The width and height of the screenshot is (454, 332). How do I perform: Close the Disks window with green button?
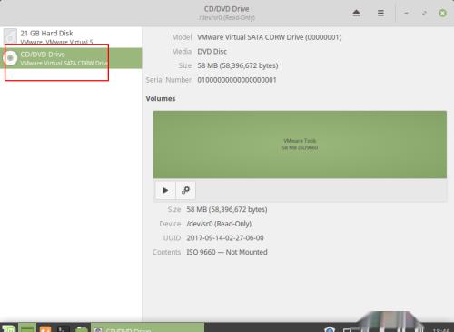click(x=442, y=13)
